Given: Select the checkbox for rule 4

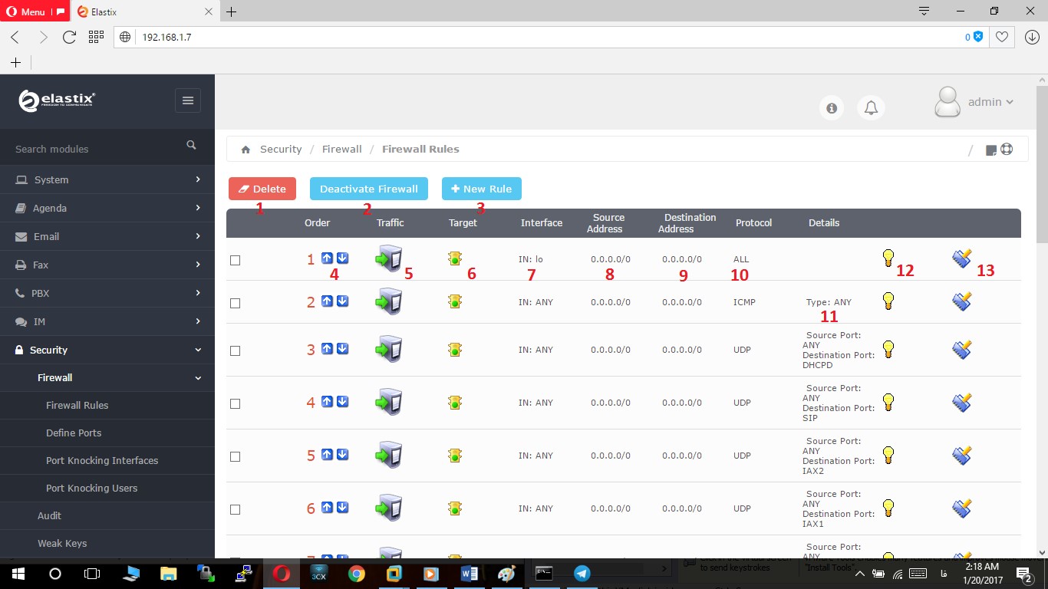Looking at the screenshot, I should [236, 403].
